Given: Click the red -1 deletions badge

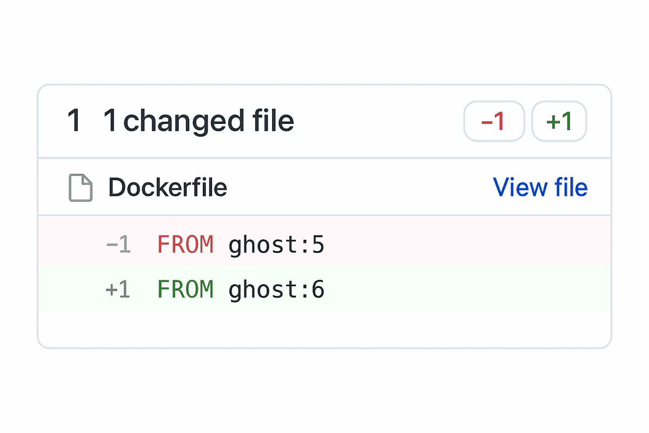Looking at the screenshot, I should [493, 122].
